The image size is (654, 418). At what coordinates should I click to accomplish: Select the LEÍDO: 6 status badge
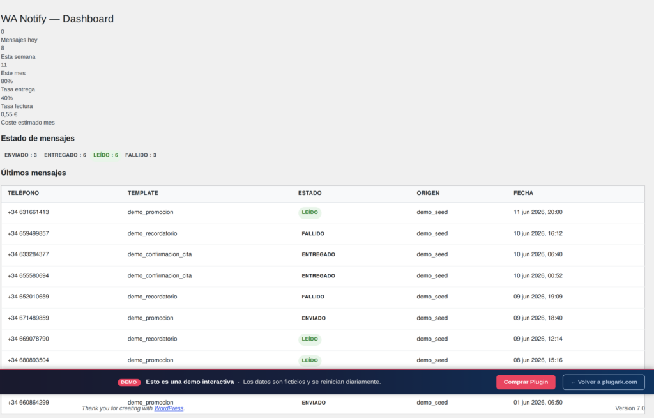tap(105, 155)
